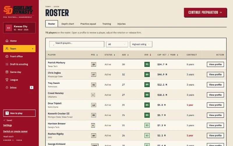This screenshot has height=146, width=233.
Task: Sort the table by the POS column
Action: 94,55
